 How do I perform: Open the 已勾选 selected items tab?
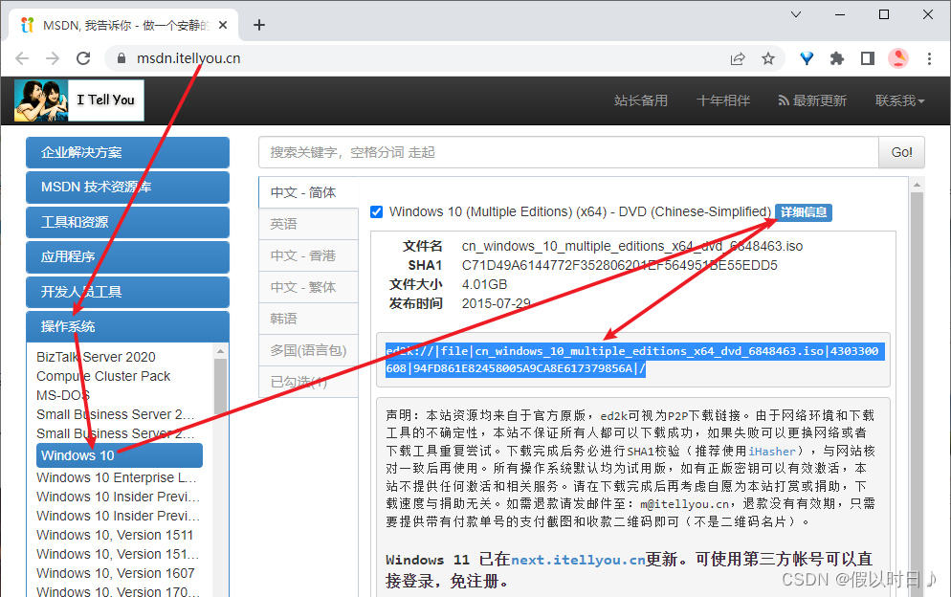[309, 382]
